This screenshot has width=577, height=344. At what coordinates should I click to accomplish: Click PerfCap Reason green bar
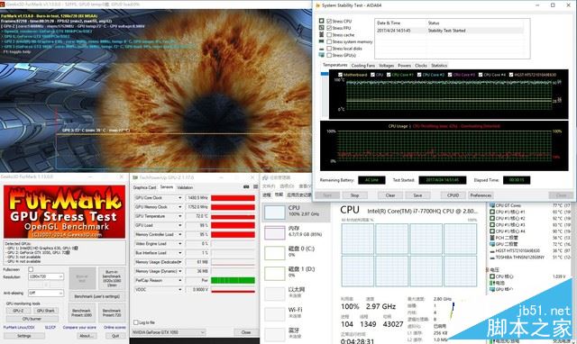233,280
